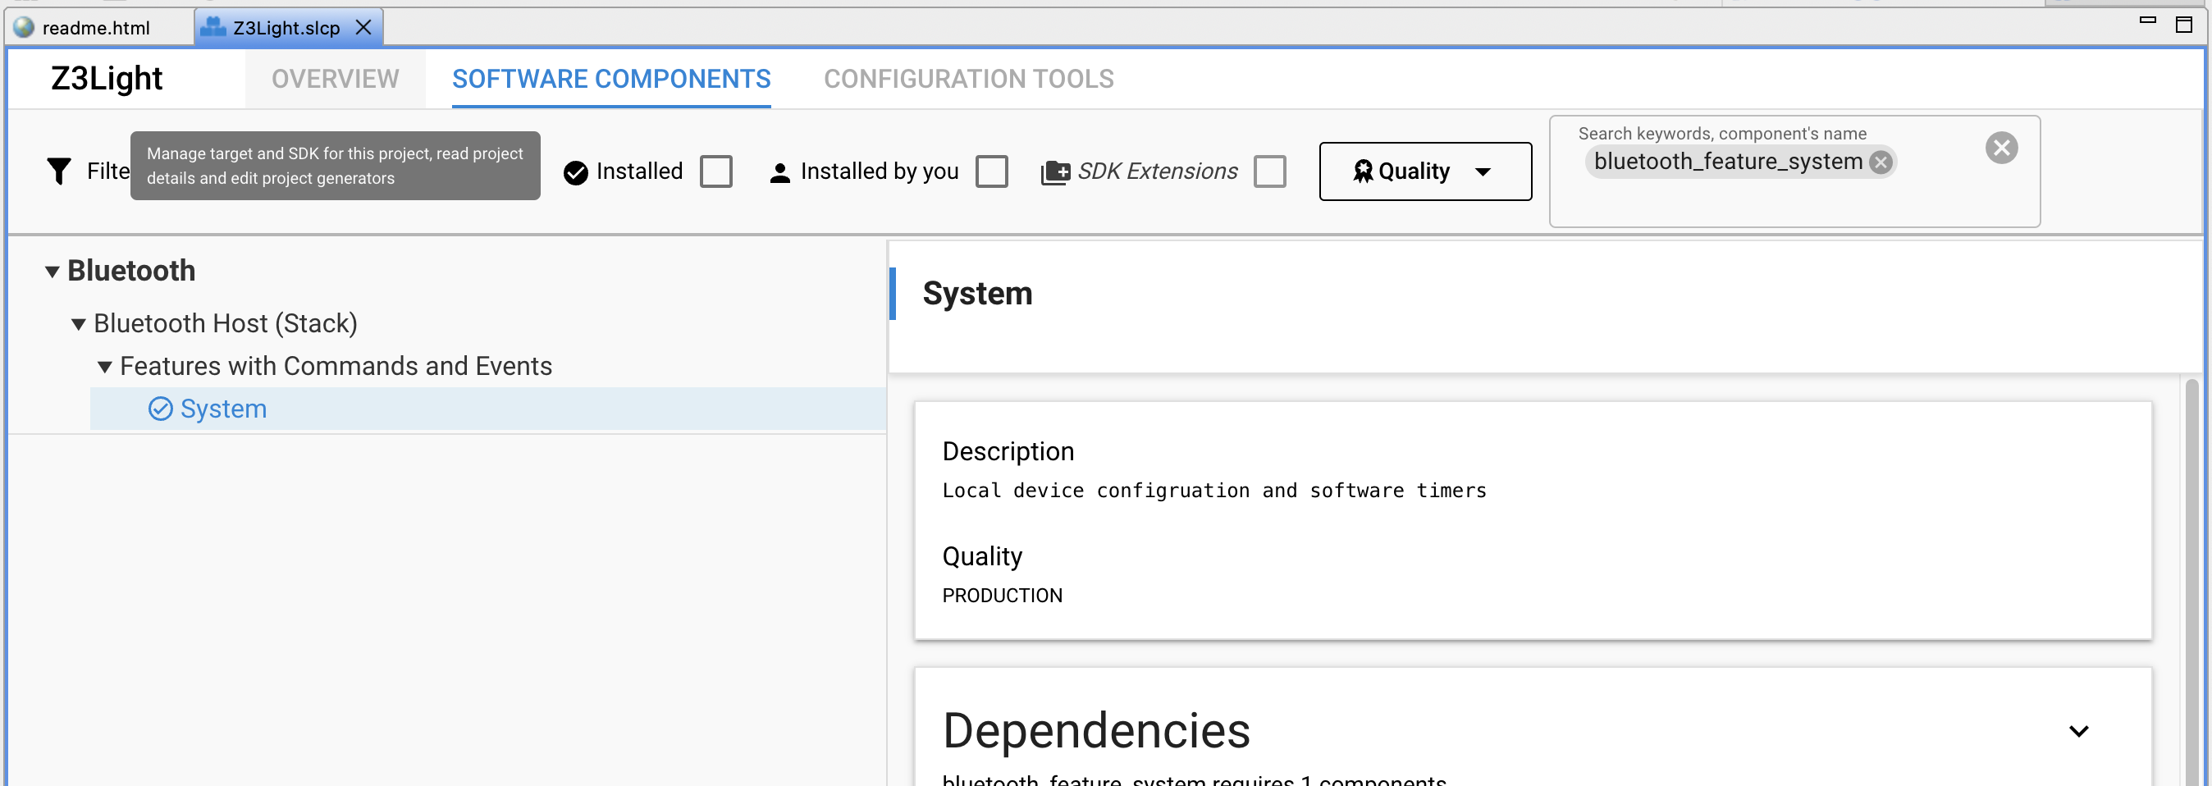The width and height of the screenshot is (2212, 786).
Task: Click the Z3Light project title
Action: tap(107, 78)
